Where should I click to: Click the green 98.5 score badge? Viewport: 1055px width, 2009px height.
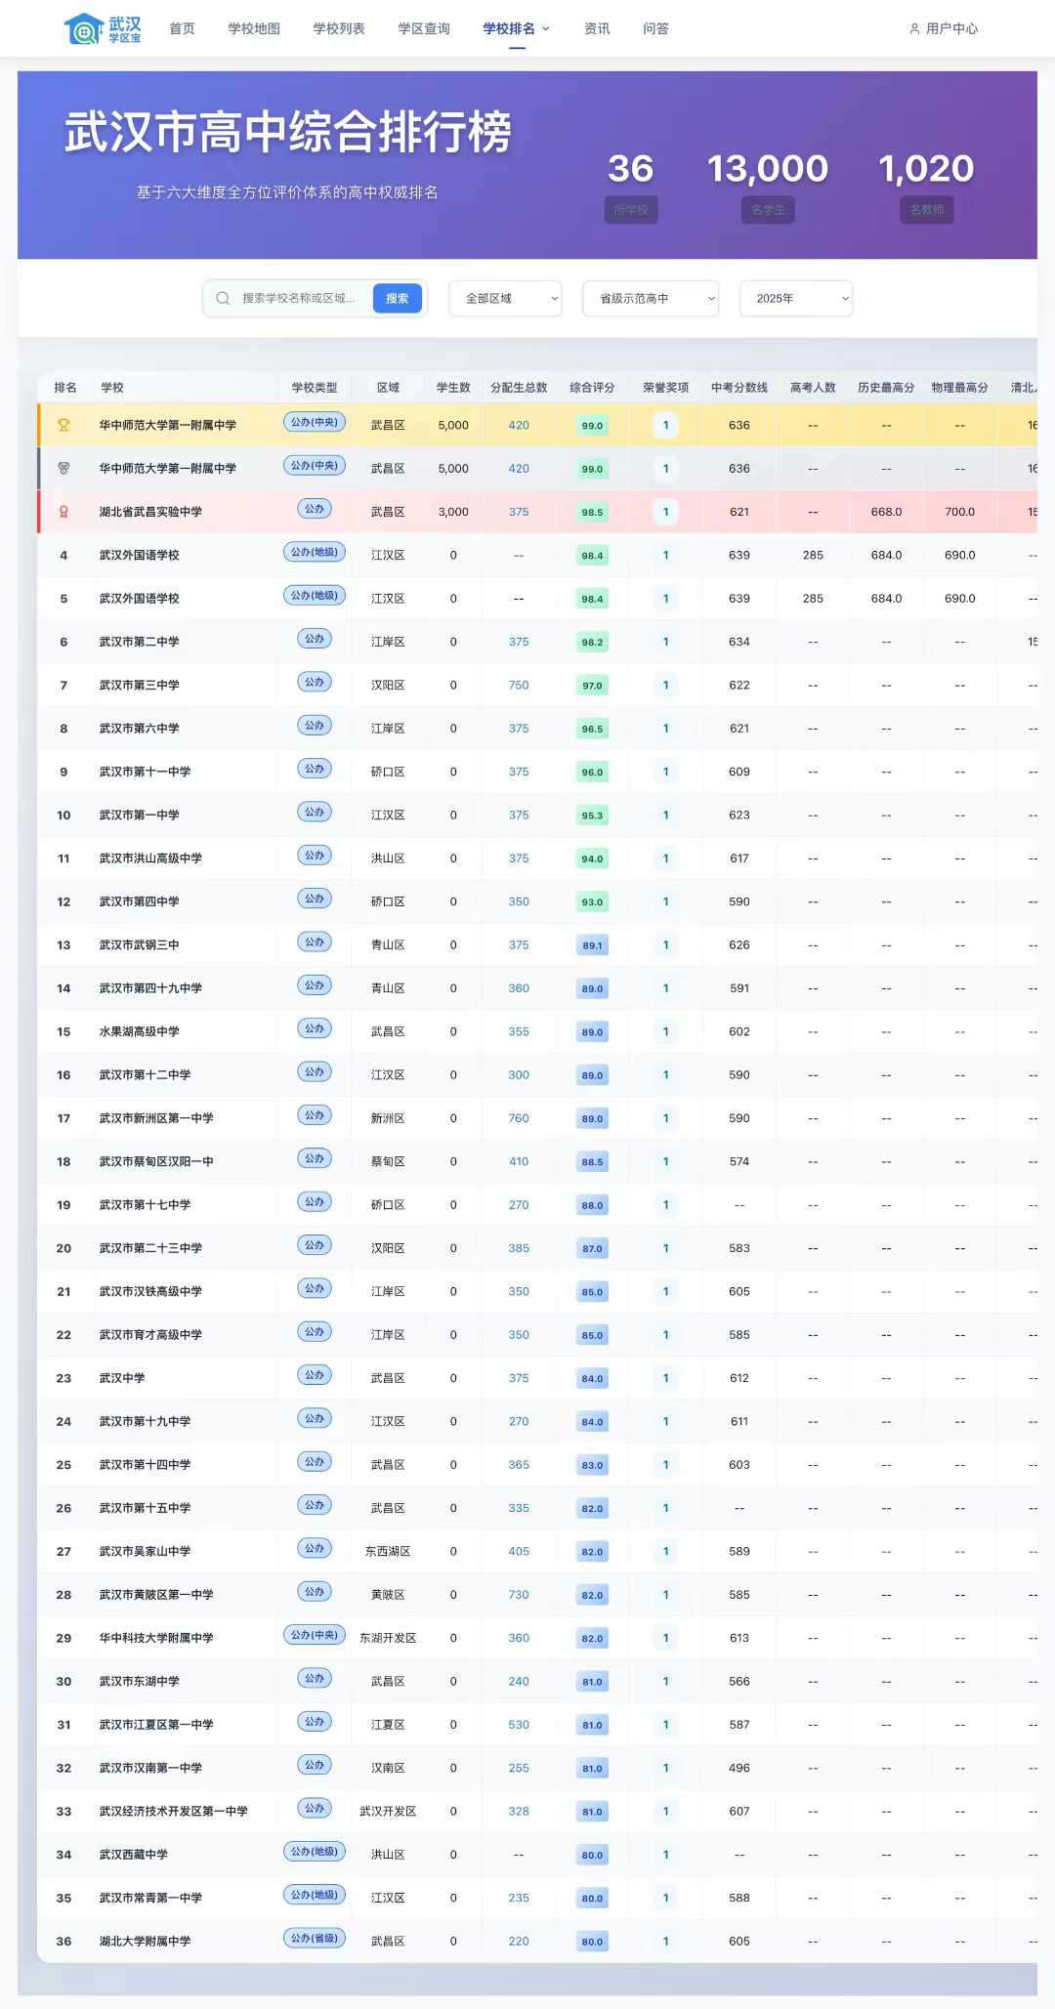pos(592,513)
